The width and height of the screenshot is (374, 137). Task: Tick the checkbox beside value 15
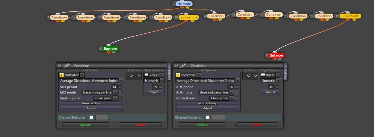pyautogui.click(x=161, y=87)
